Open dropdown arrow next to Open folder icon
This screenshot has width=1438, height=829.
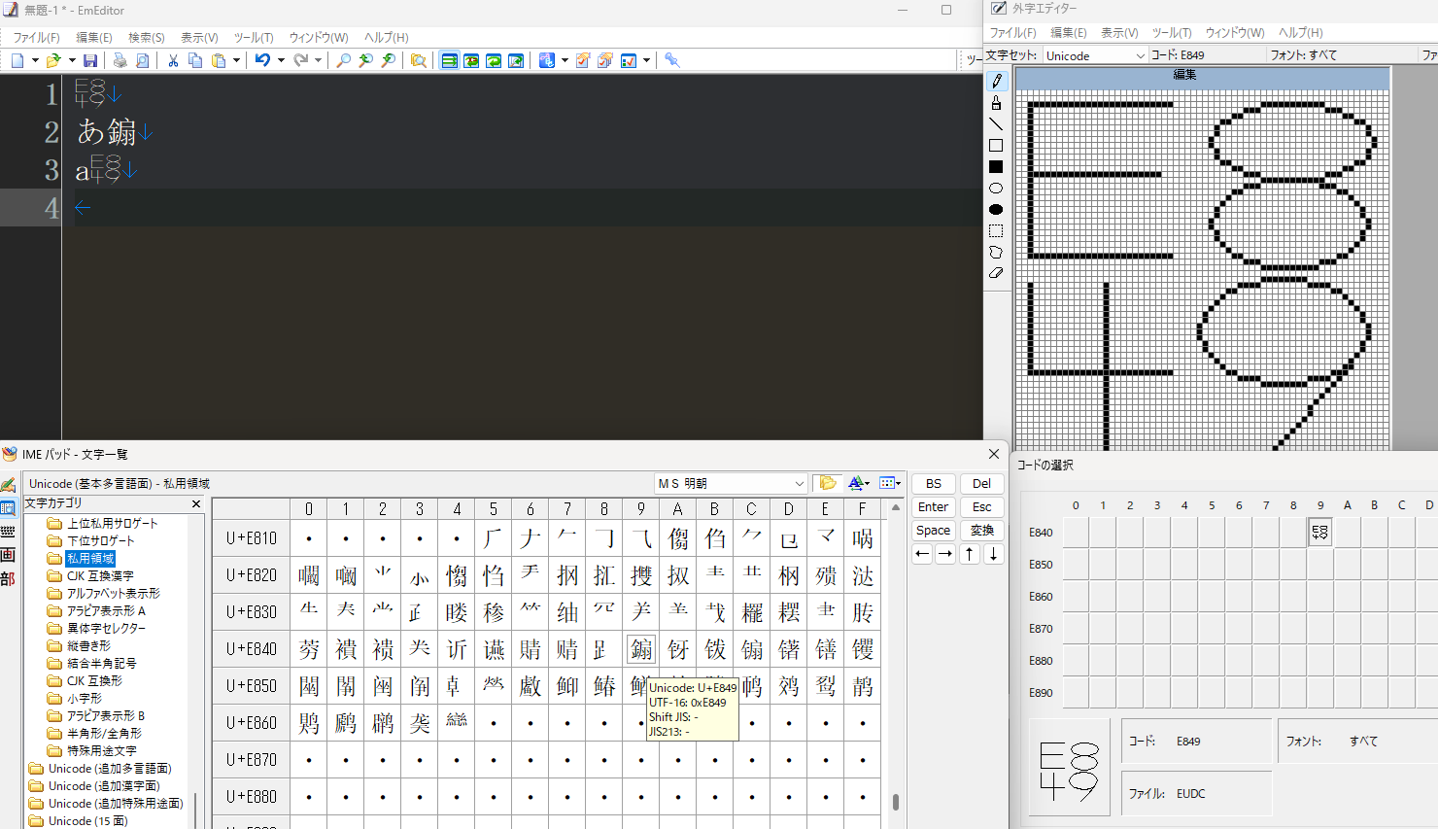[71, 60]
